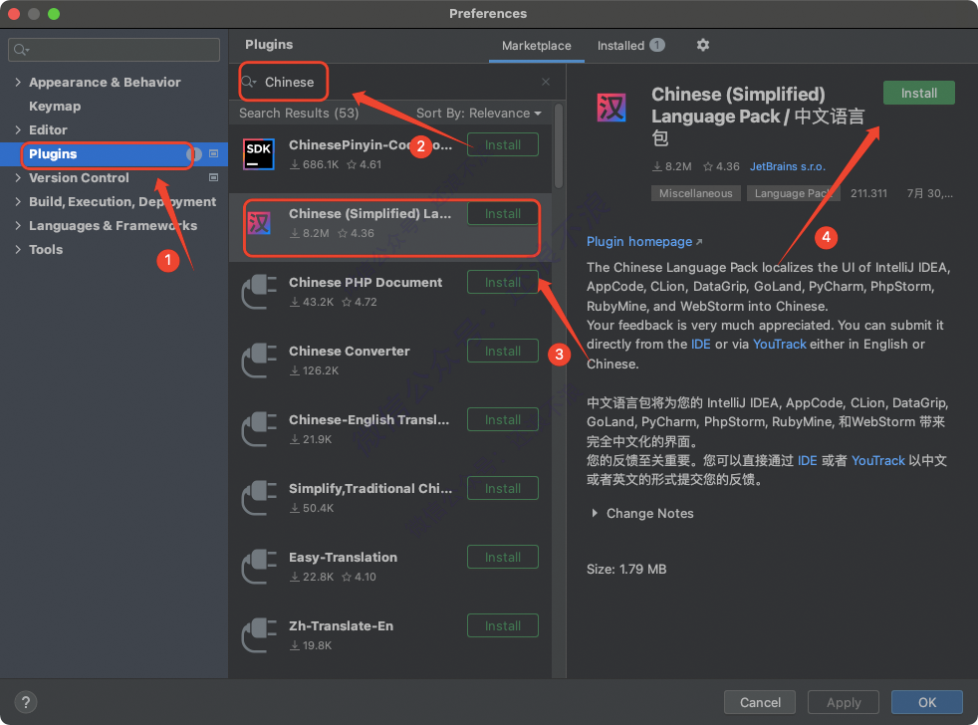Switch to the Marketplace tab
The width and height of the screenshot is (978, 725).
pos(536,46)
